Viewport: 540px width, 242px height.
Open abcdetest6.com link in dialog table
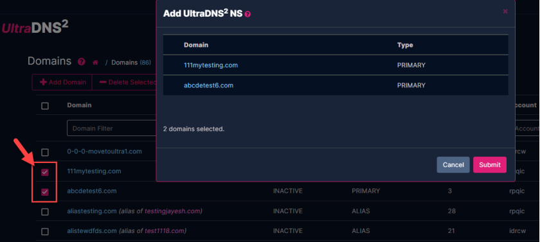click(x=209, y=85)
